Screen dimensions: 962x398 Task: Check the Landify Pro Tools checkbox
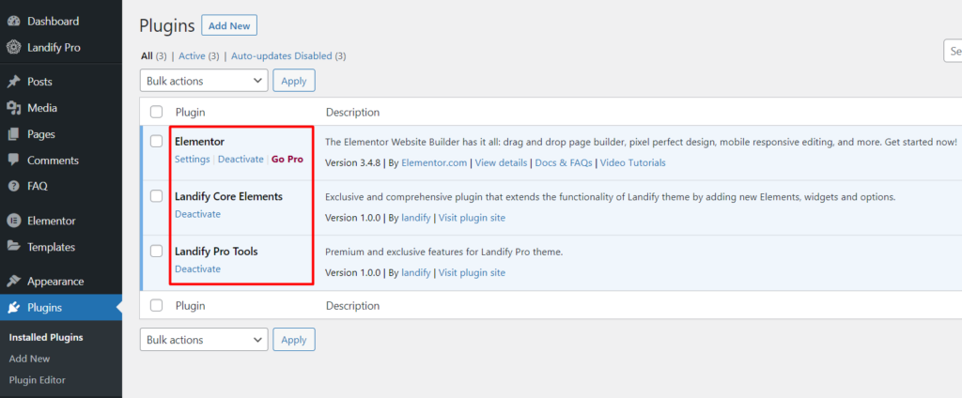[x=157, y=252]
